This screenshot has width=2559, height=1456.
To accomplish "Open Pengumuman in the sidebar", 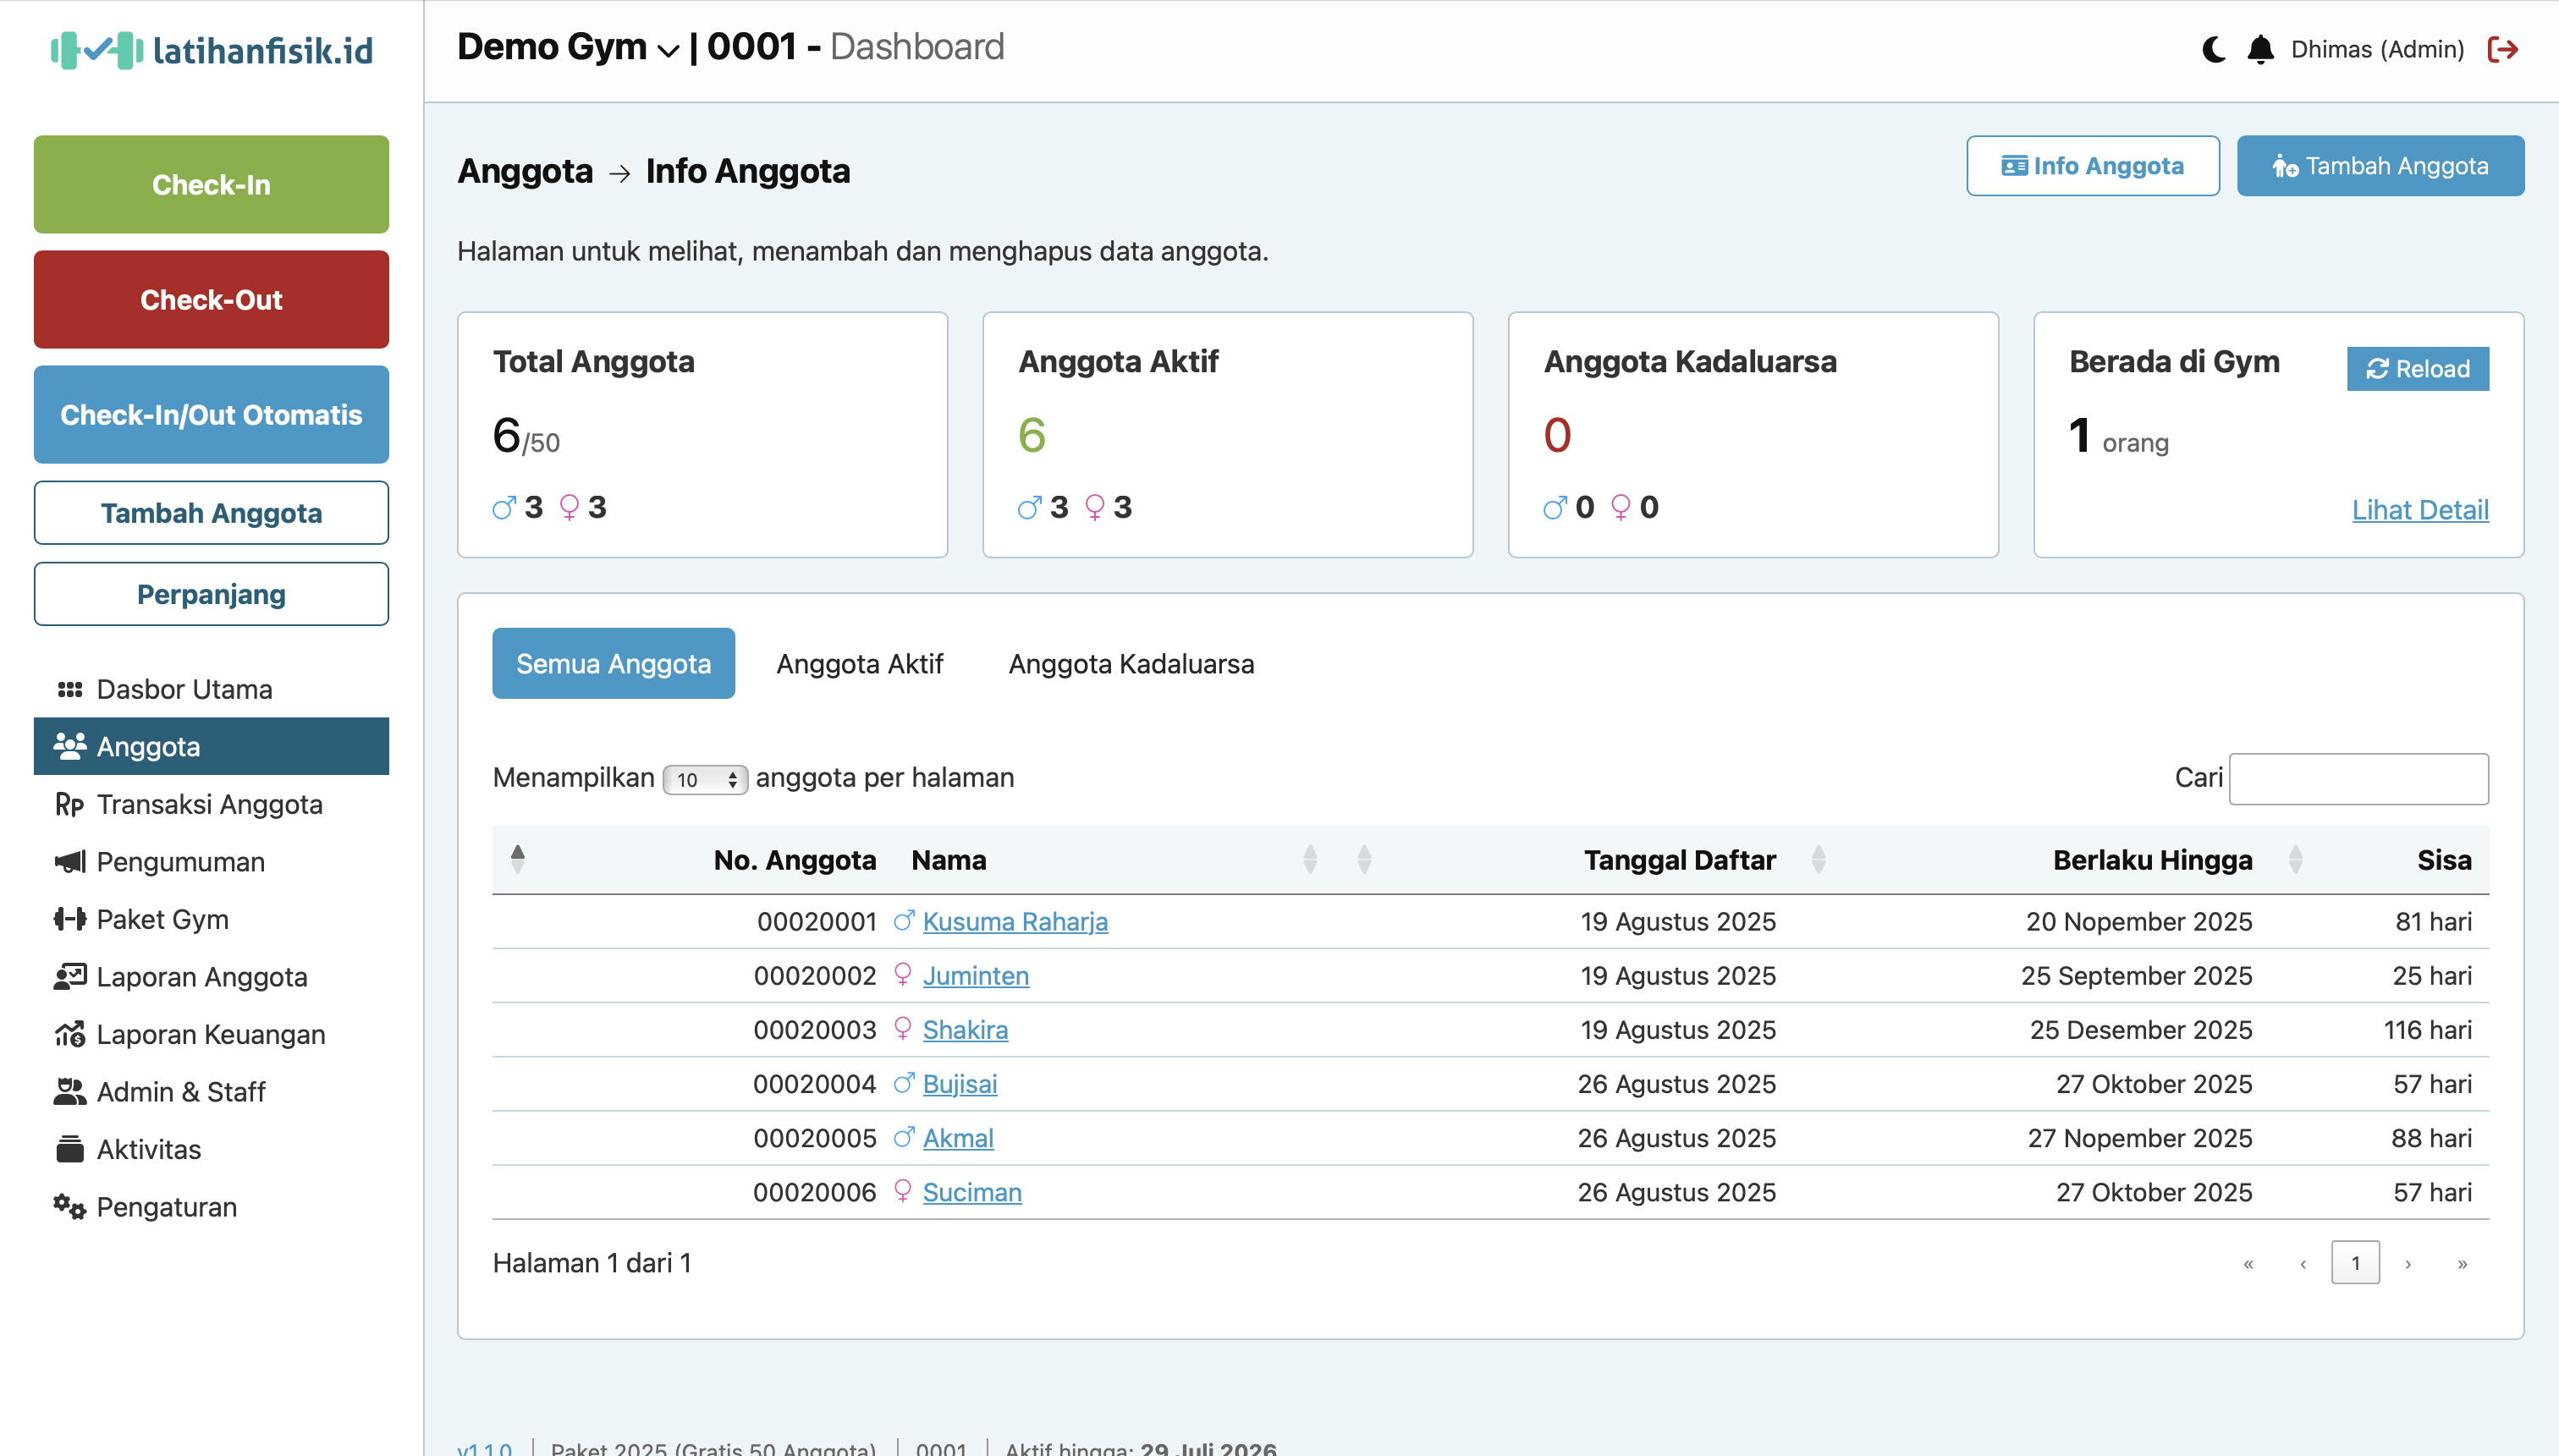I will point(180,862).
